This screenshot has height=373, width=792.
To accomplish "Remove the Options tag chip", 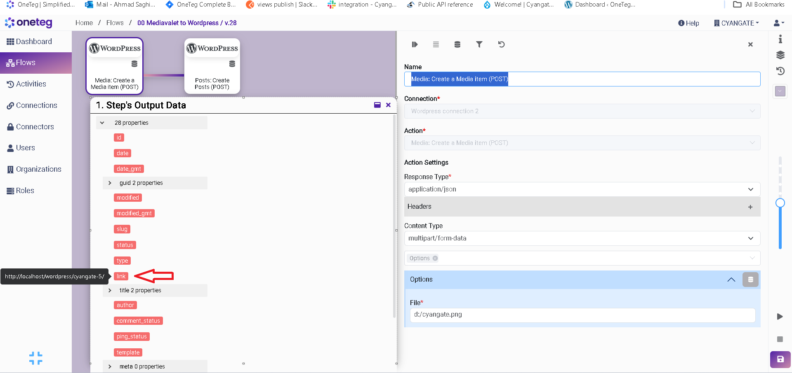I will pos(435,259).
